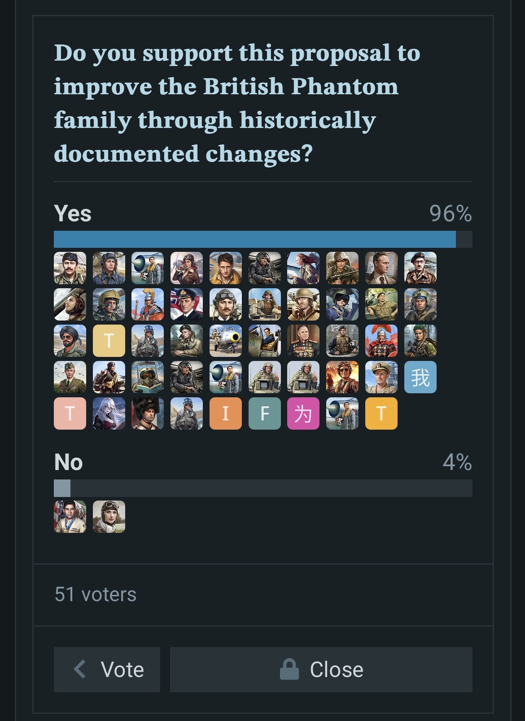
Task: Close the poll with lock button
Action: tap(321, 669)
